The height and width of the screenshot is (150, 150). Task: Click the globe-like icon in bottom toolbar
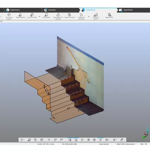pos(94,140)
